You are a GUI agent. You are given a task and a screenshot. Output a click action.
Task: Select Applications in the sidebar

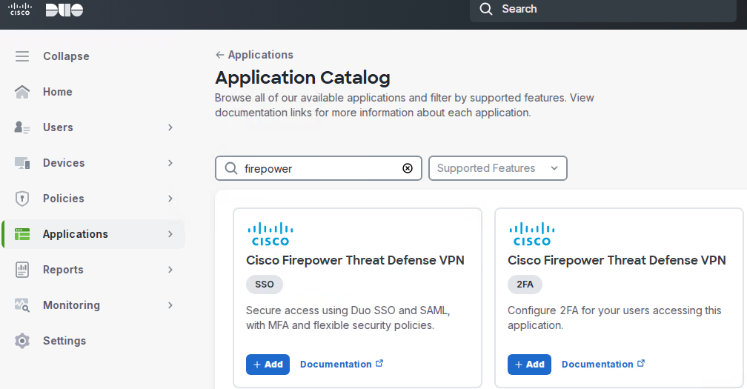coord(76,234)
